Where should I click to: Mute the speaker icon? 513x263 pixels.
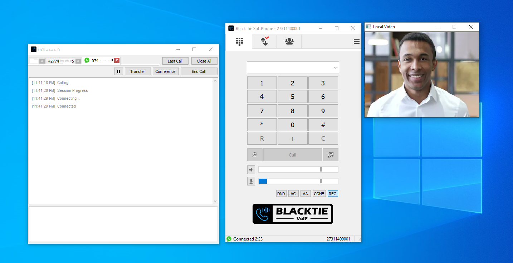coord(251,170)
